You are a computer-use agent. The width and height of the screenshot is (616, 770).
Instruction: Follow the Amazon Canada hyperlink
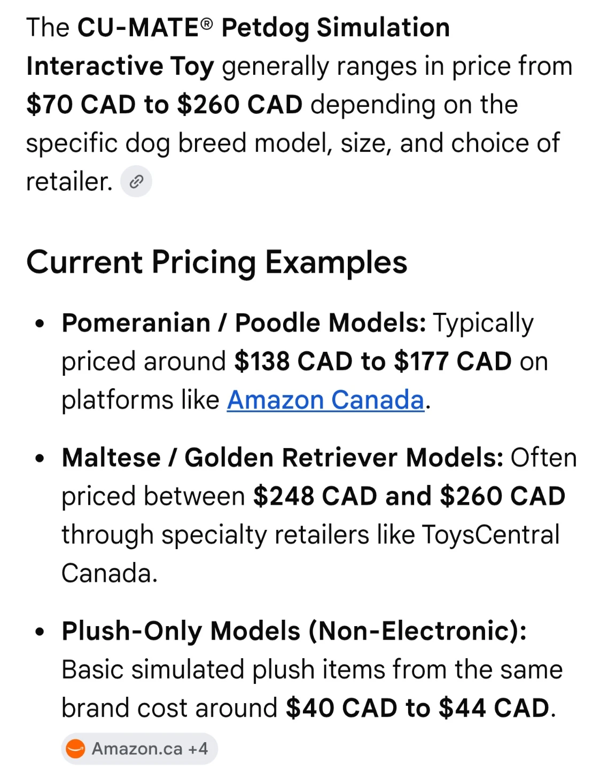[325, 400]
